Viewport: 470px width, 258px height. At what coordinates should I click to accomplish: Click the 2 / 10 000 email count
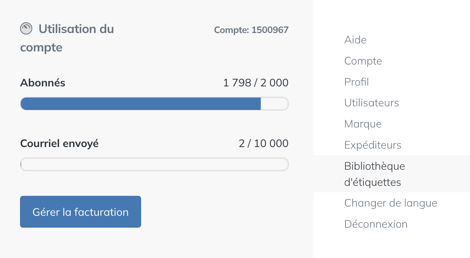point(263,143)
